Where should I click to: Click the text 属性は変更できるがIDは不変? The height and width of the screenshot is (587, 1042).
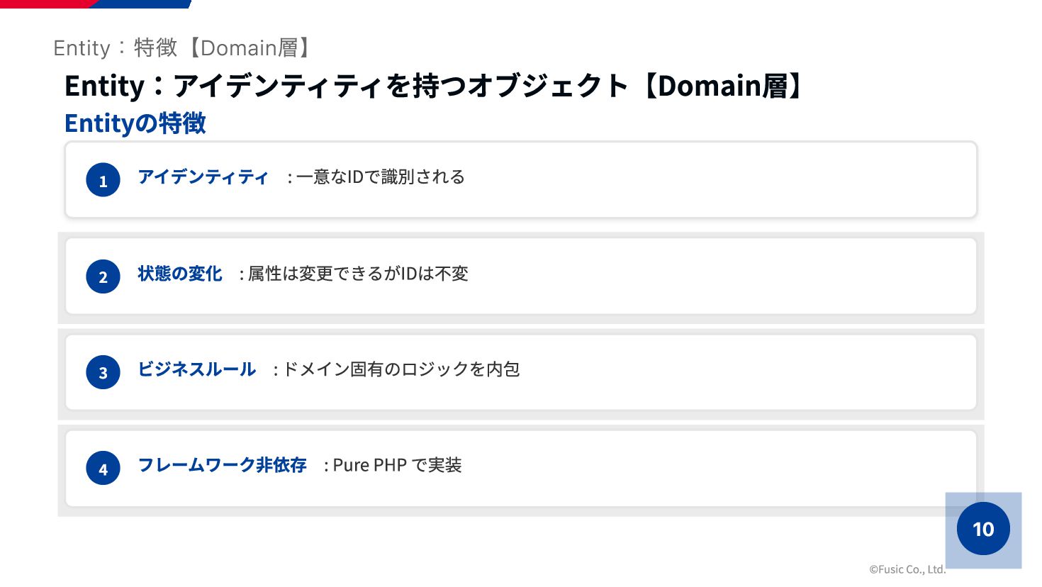358,274
